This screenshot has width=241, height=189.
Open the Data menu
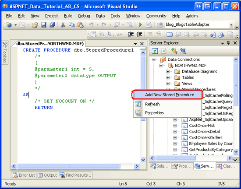pos(100,16)
